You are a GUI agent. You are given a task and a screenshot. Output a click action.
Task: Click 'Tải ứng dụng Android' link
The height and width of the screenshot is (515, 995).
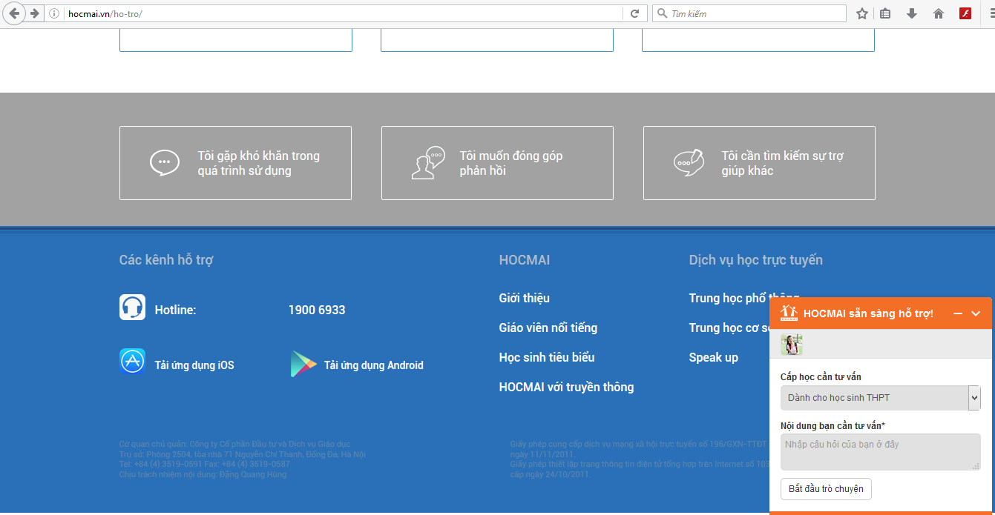(374, 365)
